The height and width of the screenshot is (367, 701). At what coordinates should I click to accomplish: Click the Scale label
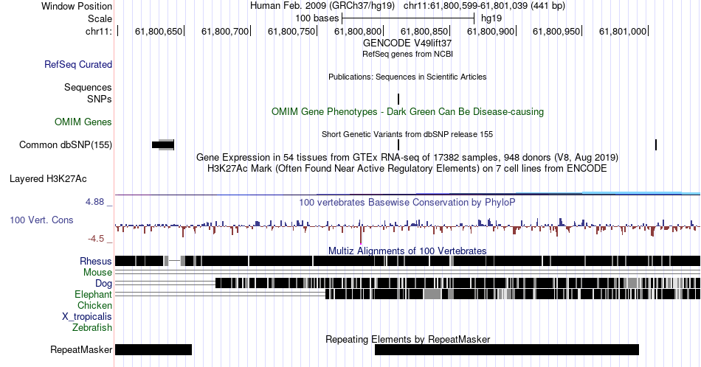click(x=100, y=18)
